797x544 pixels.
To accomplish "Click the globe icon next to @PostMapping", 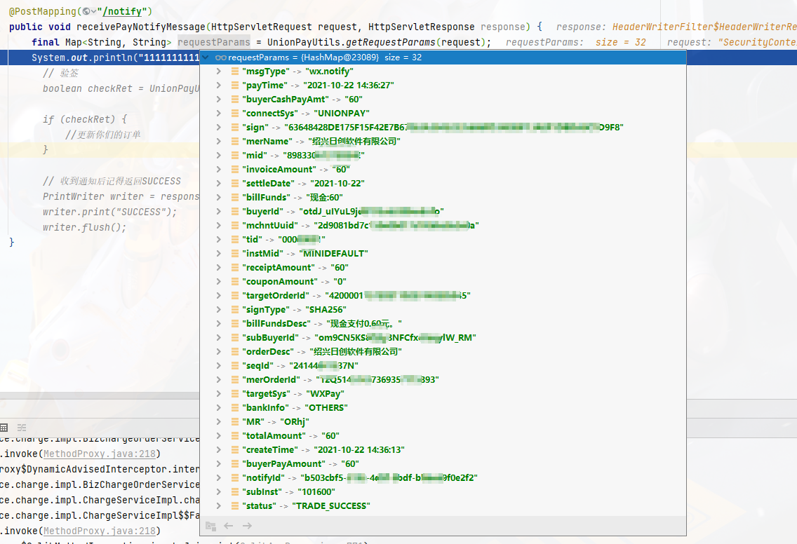I will (86, 11).
